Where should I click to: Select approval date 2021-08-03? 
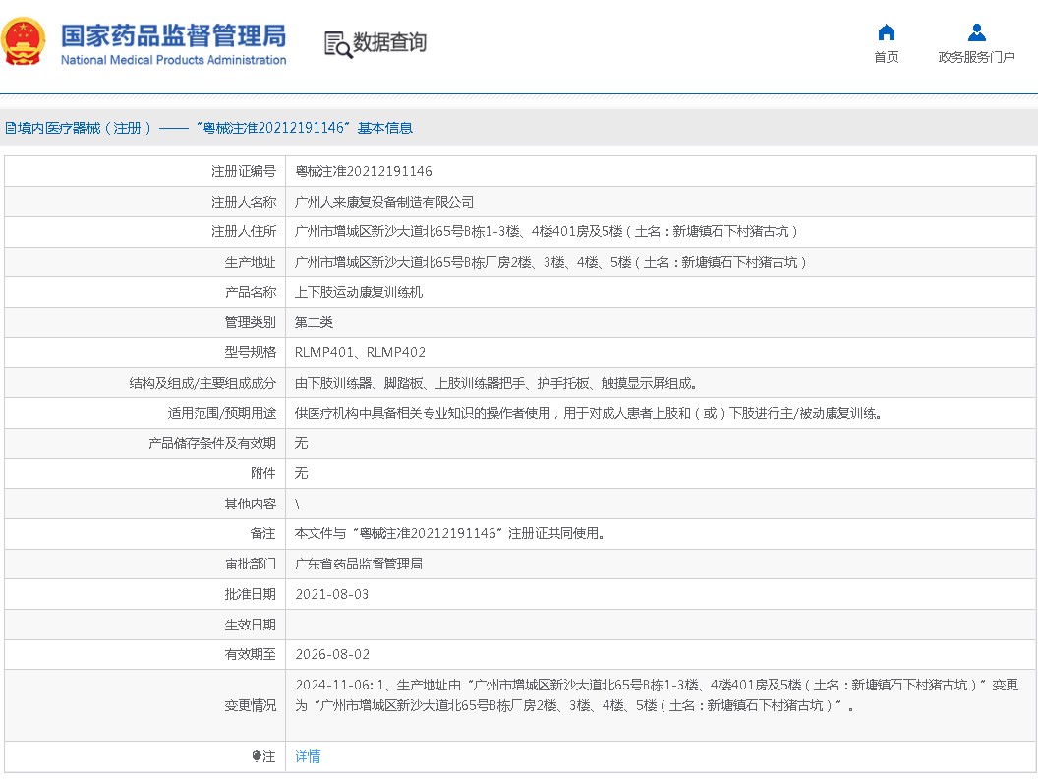[x=331, y=595]
